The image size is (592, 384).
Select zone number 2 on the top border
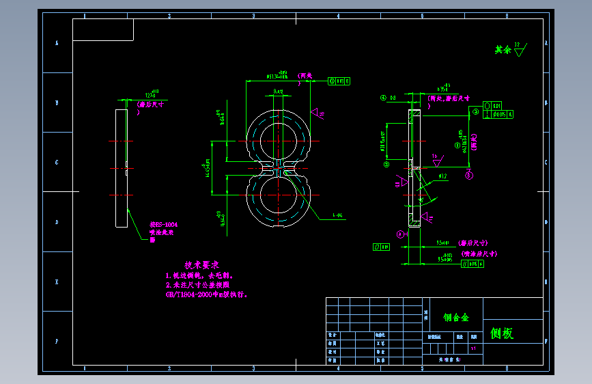(x=169, y=16)
